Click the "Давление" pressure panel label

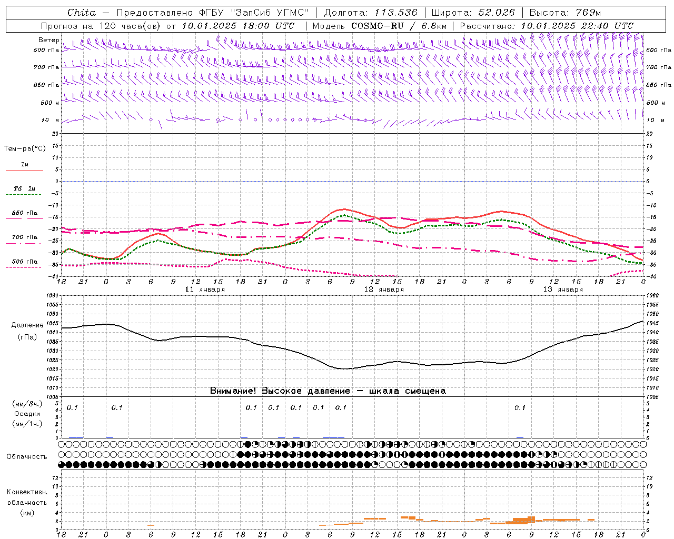pos(27,325)
